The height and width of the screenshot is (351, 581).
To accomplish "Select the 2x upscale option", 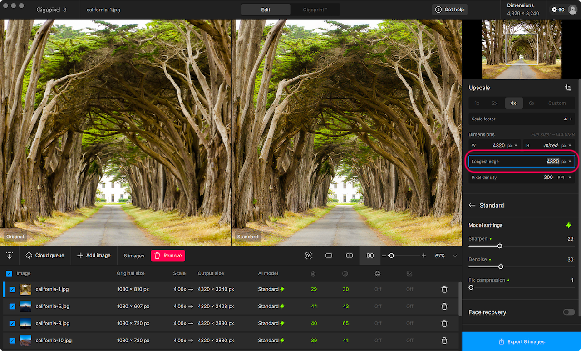I will coord(495,103).
